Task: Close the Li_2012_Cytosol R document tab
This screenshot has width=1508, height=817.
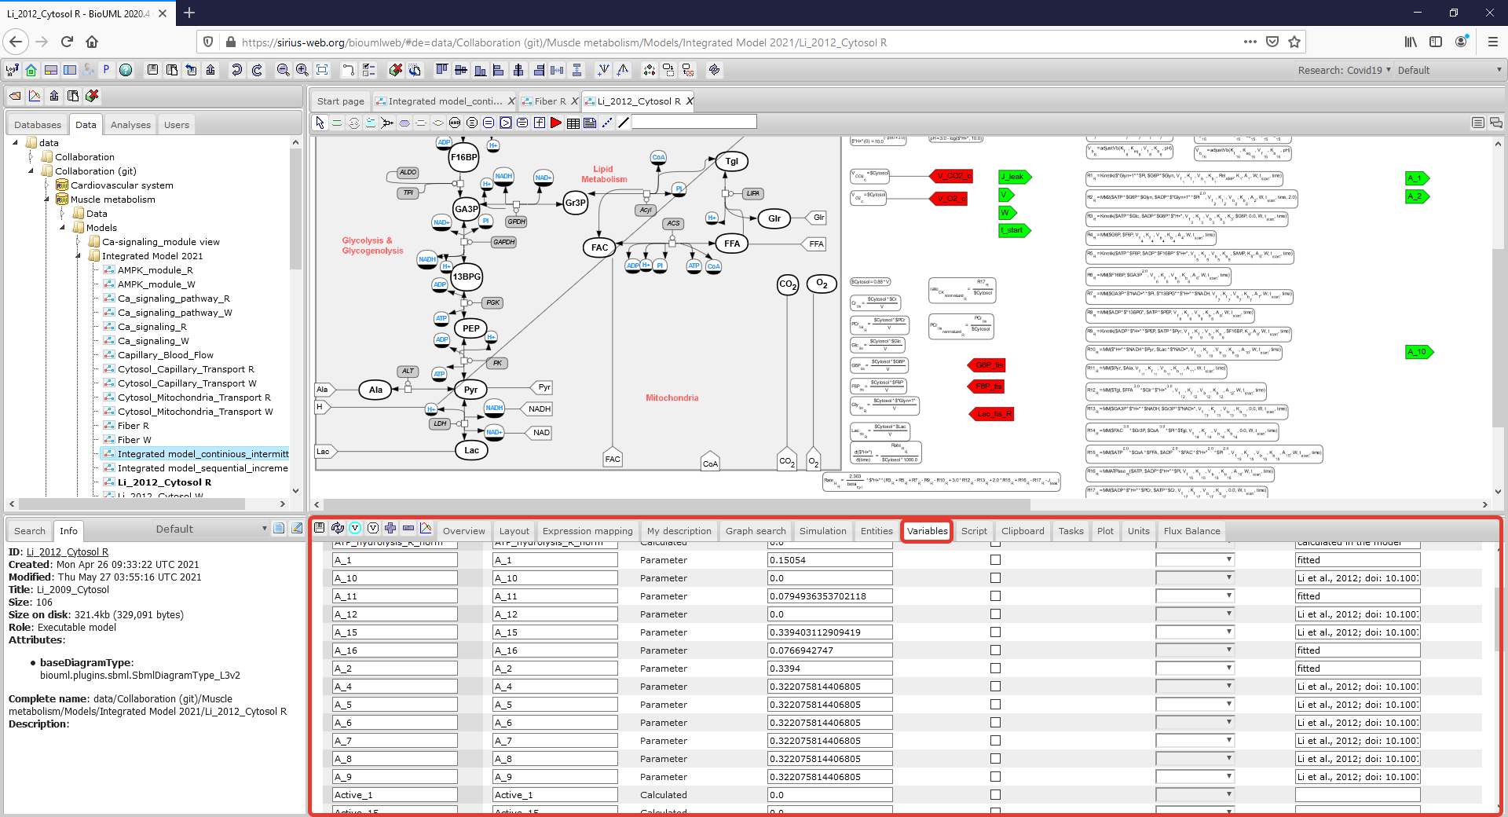Action: coord(690,101)
